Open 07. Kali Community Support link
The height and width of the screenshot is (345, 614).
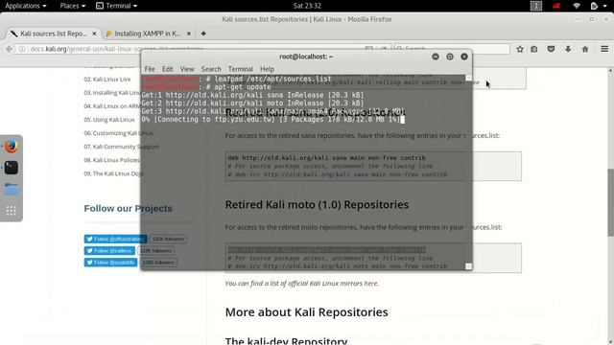[x=122, y=147]
